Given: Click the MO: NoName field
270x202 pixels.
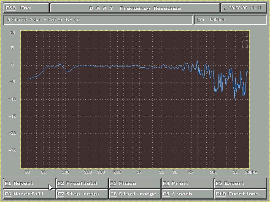Looking at the screenshot, I should (230, 20).
